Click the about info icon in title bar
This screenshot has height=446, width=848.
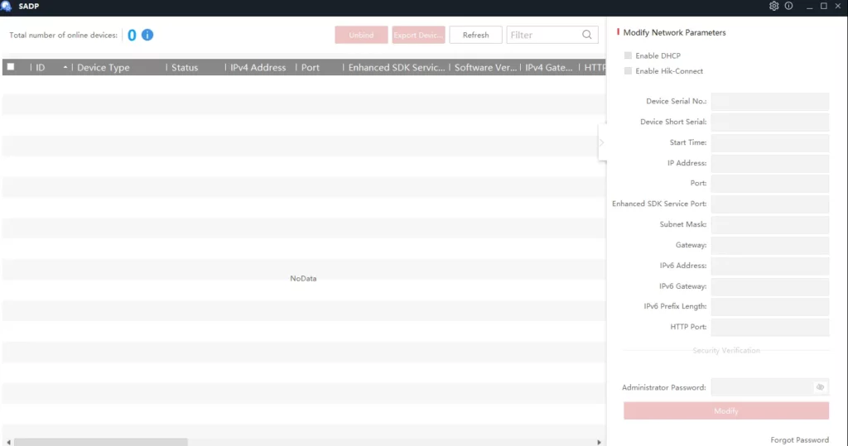[x=788, y=6]
